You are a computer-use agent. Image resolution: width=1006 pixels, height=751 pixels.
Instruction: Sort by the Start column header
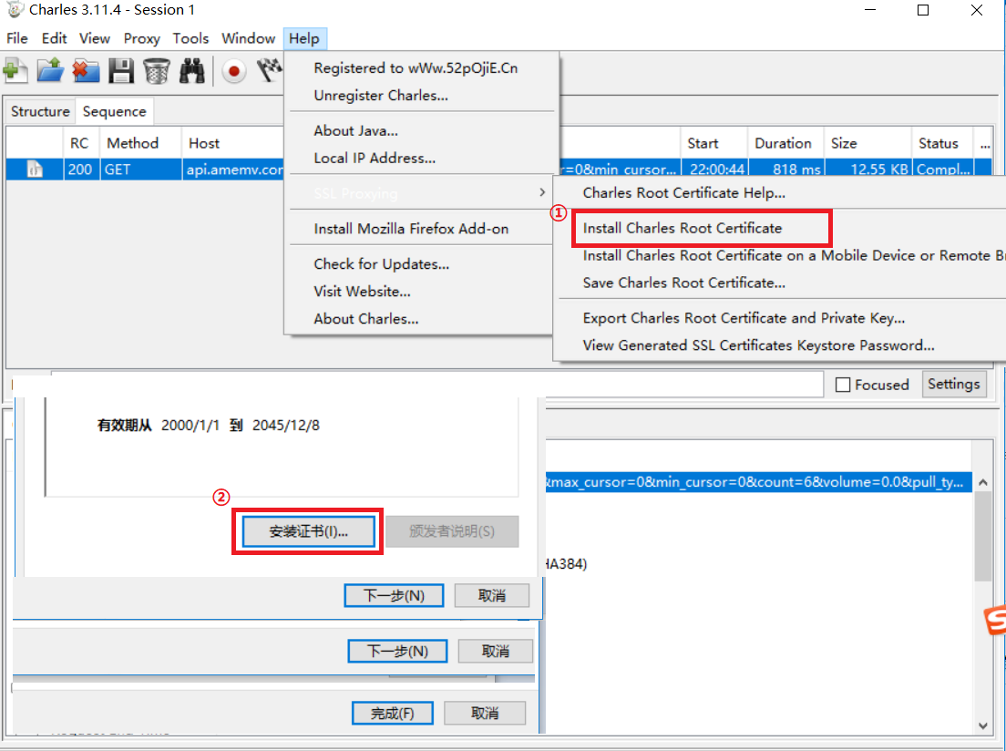(714, 143)
